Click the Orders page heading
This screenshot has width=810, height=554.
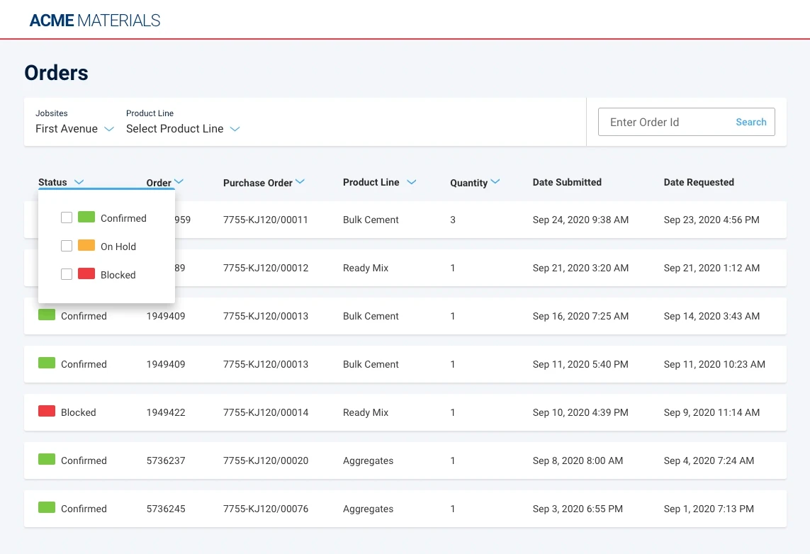tap(56, 73)
